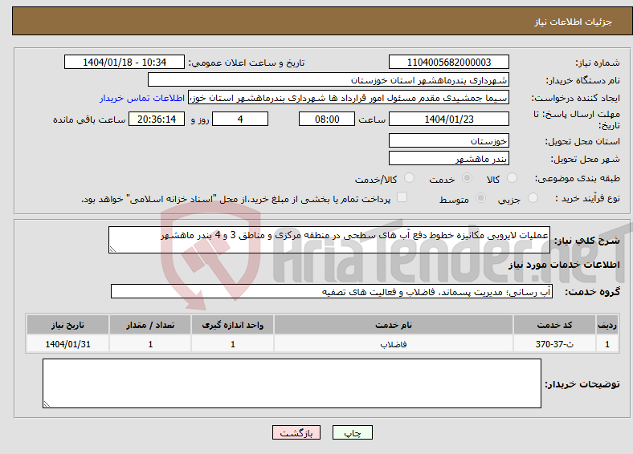
Task: Click the buyer name field شهرداری بندرماهشهر
Action: 329,80
